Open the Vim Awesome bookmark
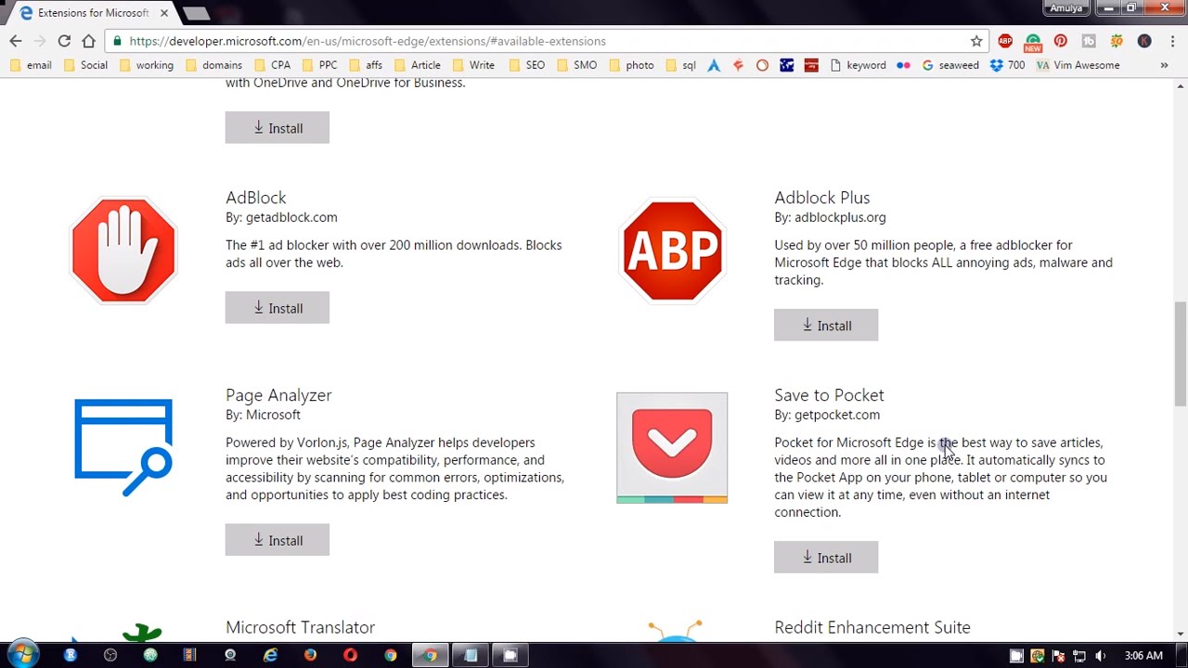This screenshot has height=668, width=1188. click(1078, 65)
